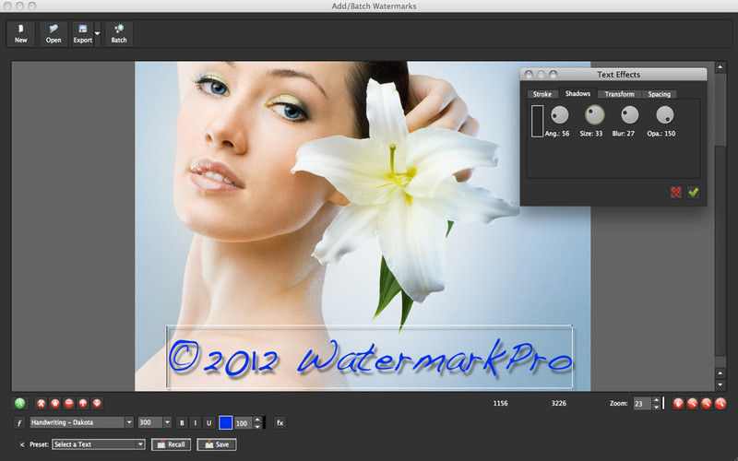The height and width of the screenshot is (461, 738).
Task: Click the Recall preset button
Action: click(x=171, y=444)
